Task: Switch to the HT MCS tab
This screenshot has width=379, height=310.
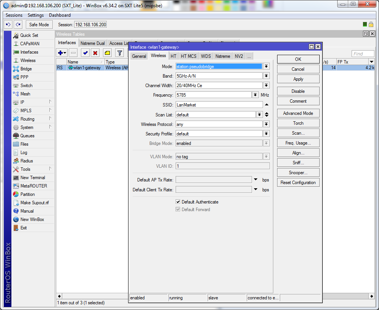Action: tap(189, 56)
